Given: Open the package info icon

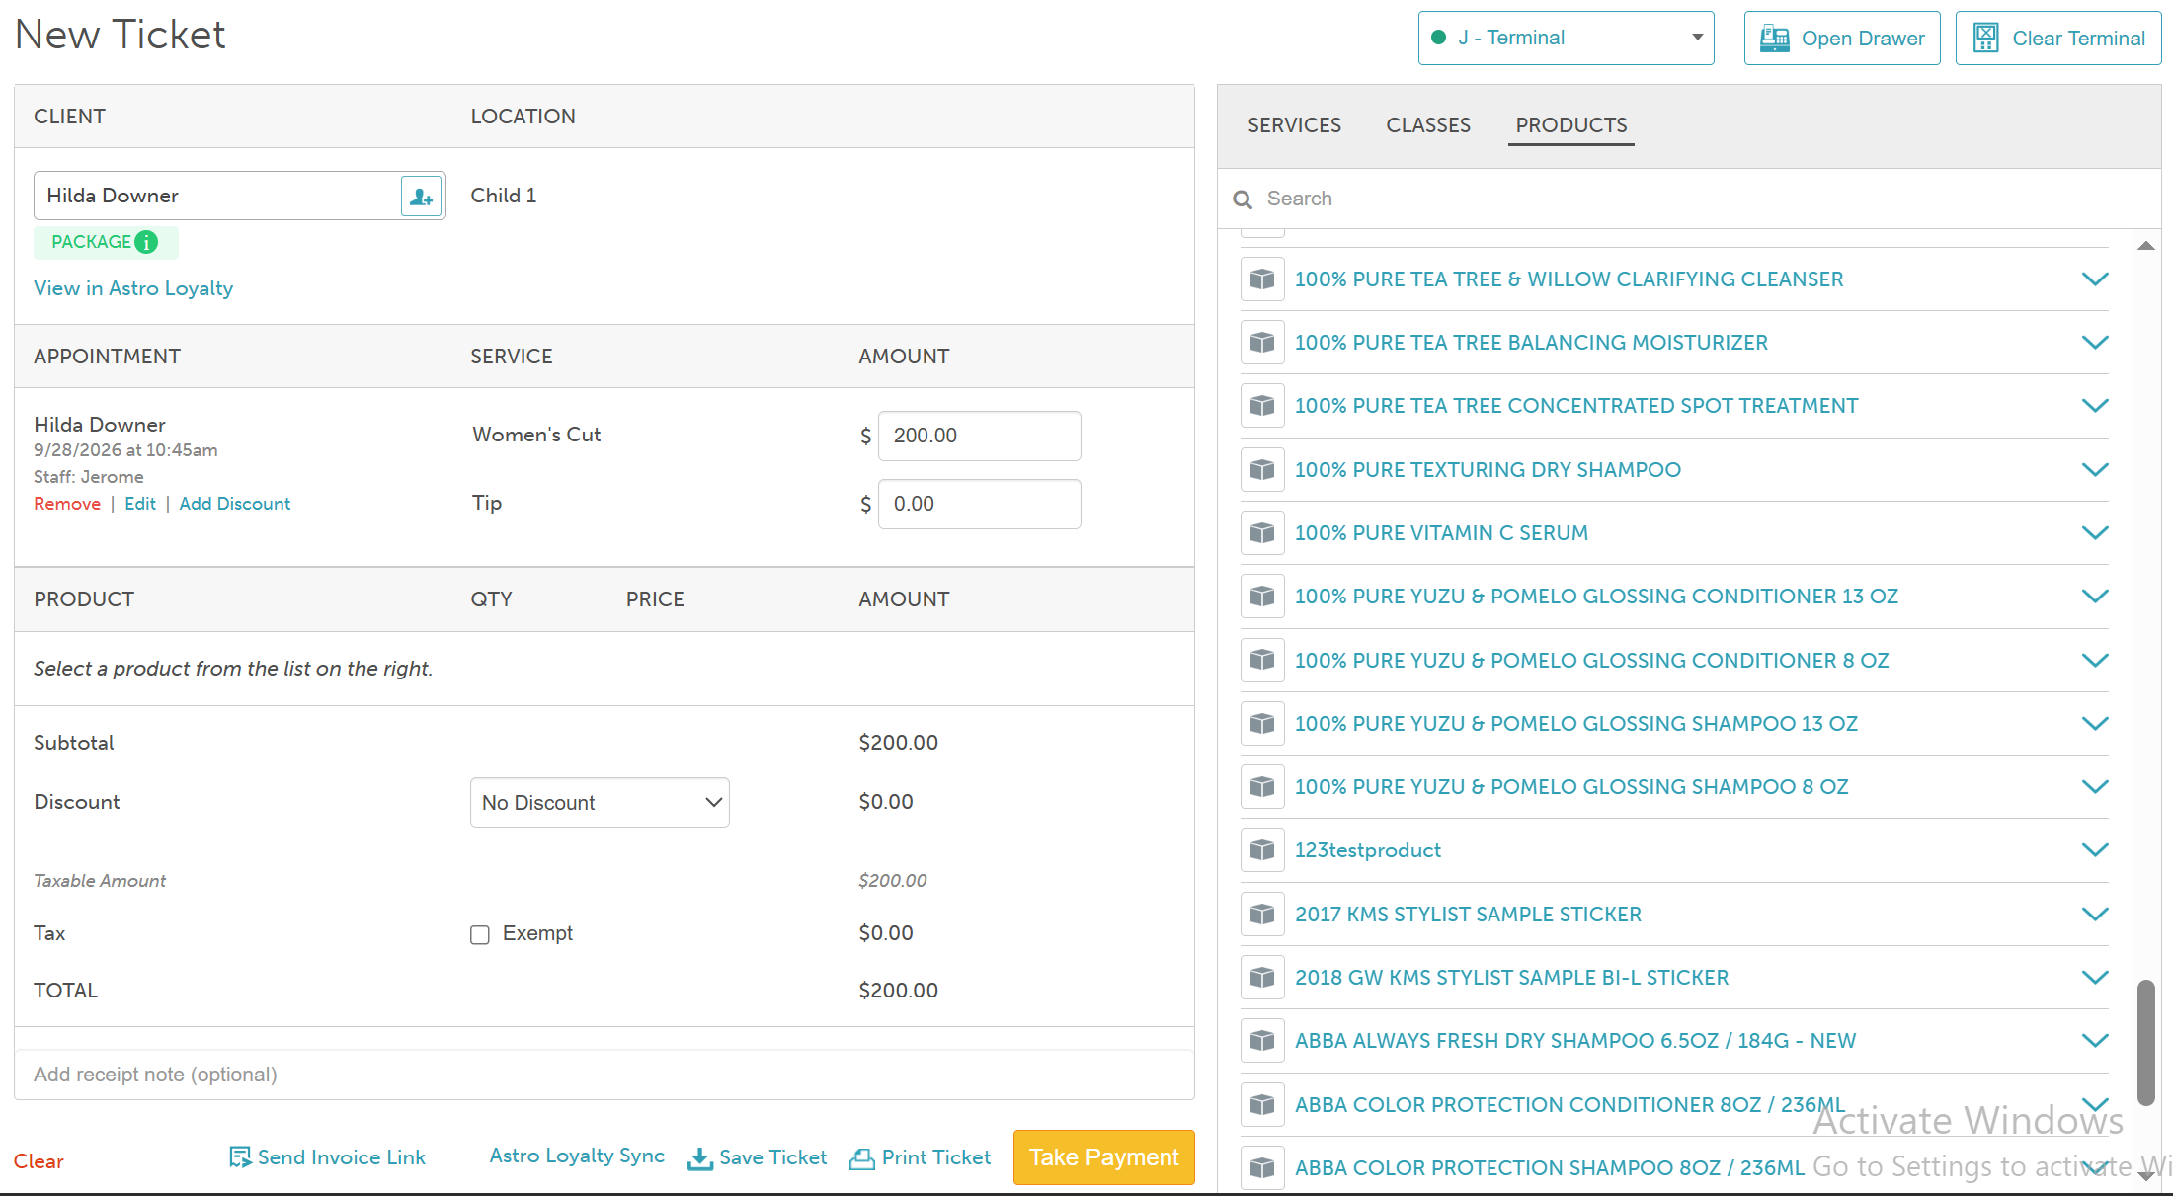Looking at the screenshot, I should (x=146, y=242).
